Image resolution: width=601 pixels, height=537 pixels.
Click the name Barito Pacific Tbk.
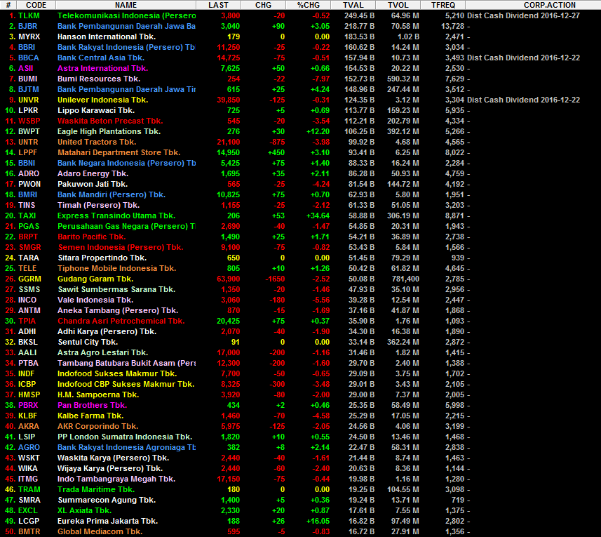click(x=92, y=237)
